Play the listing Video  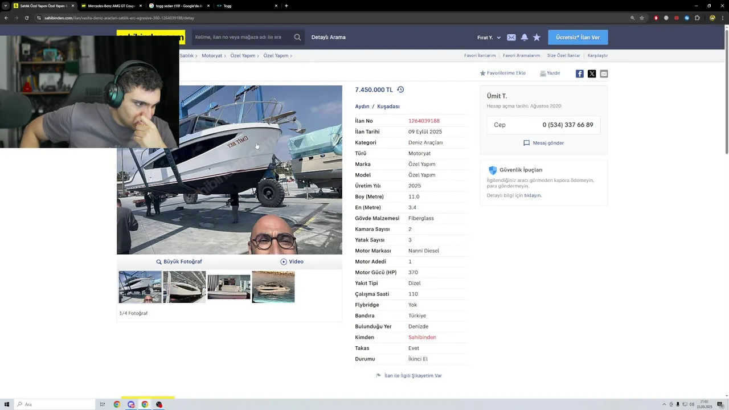click(x=292, y=261)
